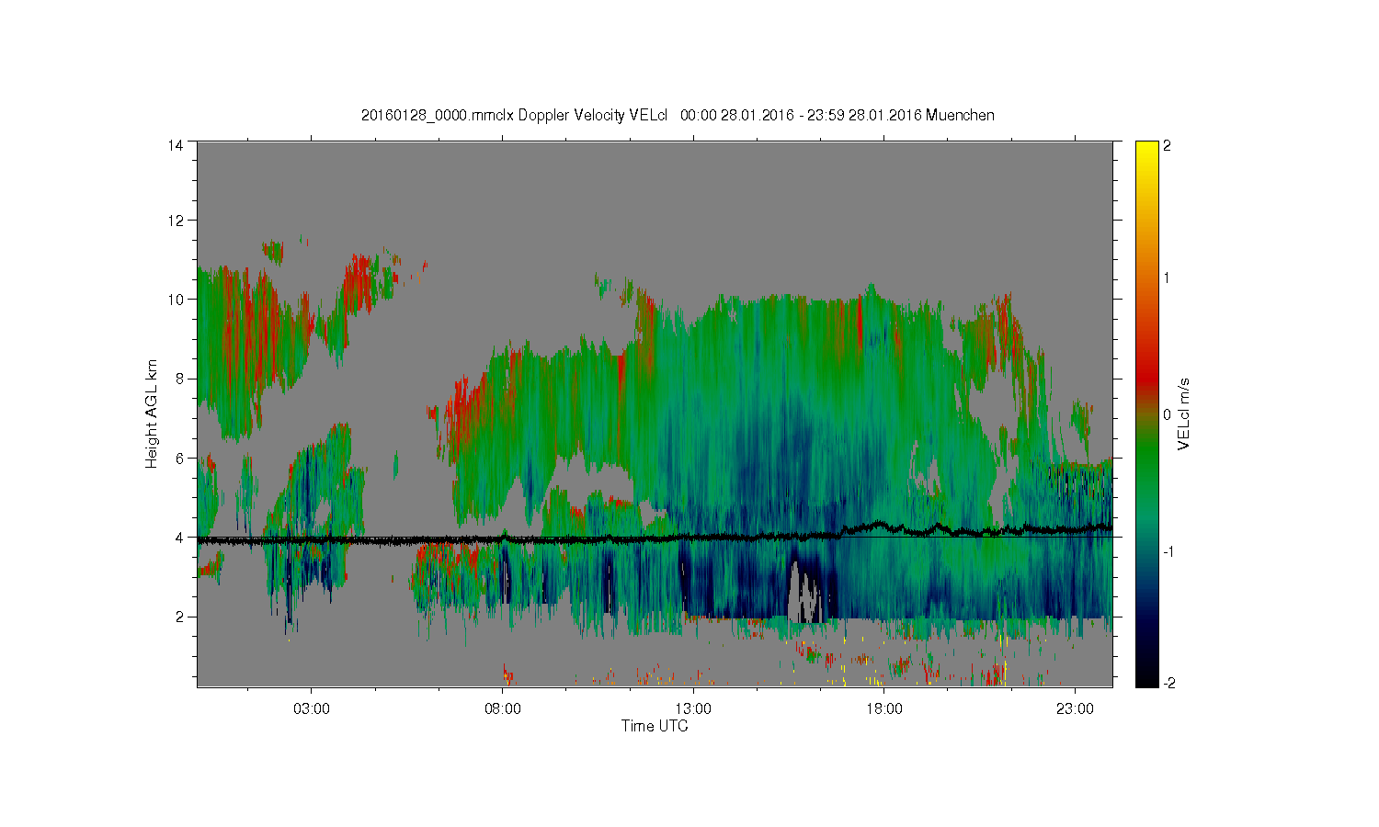This screenshot has width=1379, height=827.
Task: Click the "Height AGL km" y-axis label
Action: click(152, 413)
